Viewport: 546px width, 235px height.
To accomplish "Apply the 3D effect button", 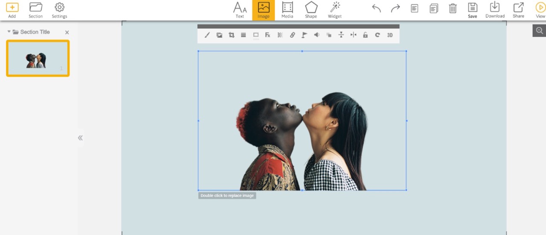I will point(390,35).
